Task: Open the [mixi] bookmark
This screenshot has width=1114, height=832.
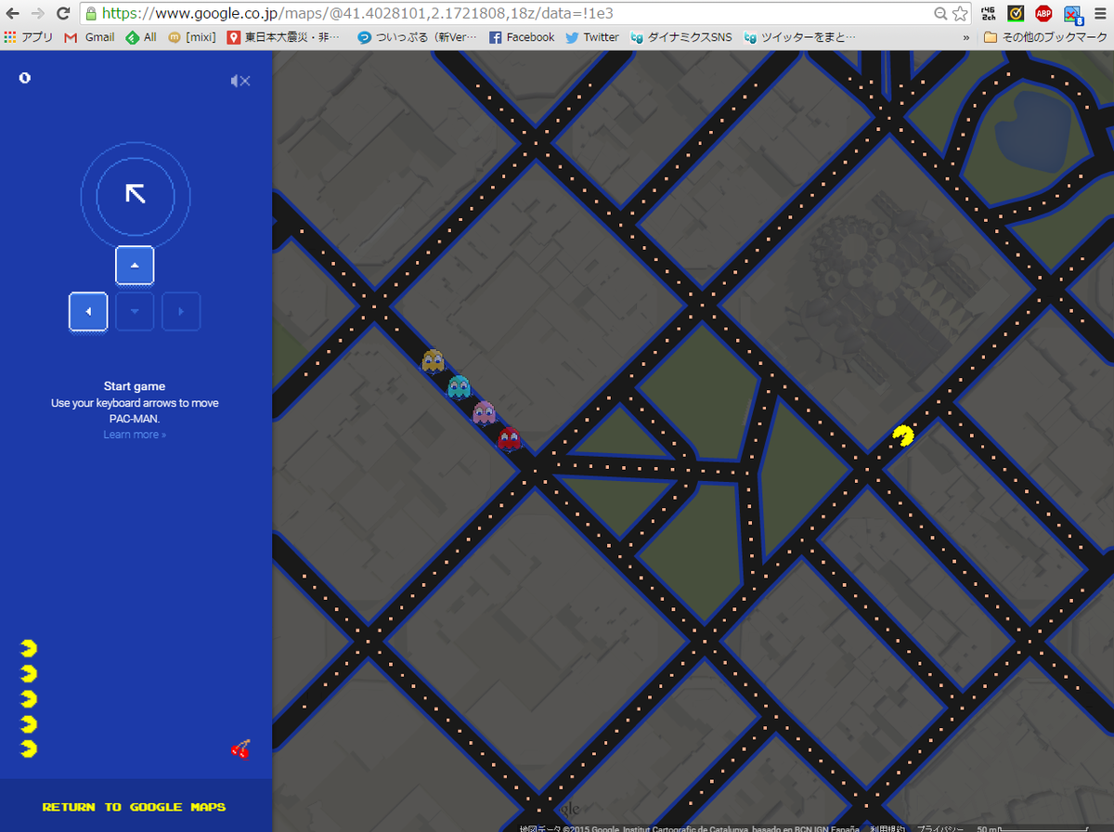Action: point(192,37)
